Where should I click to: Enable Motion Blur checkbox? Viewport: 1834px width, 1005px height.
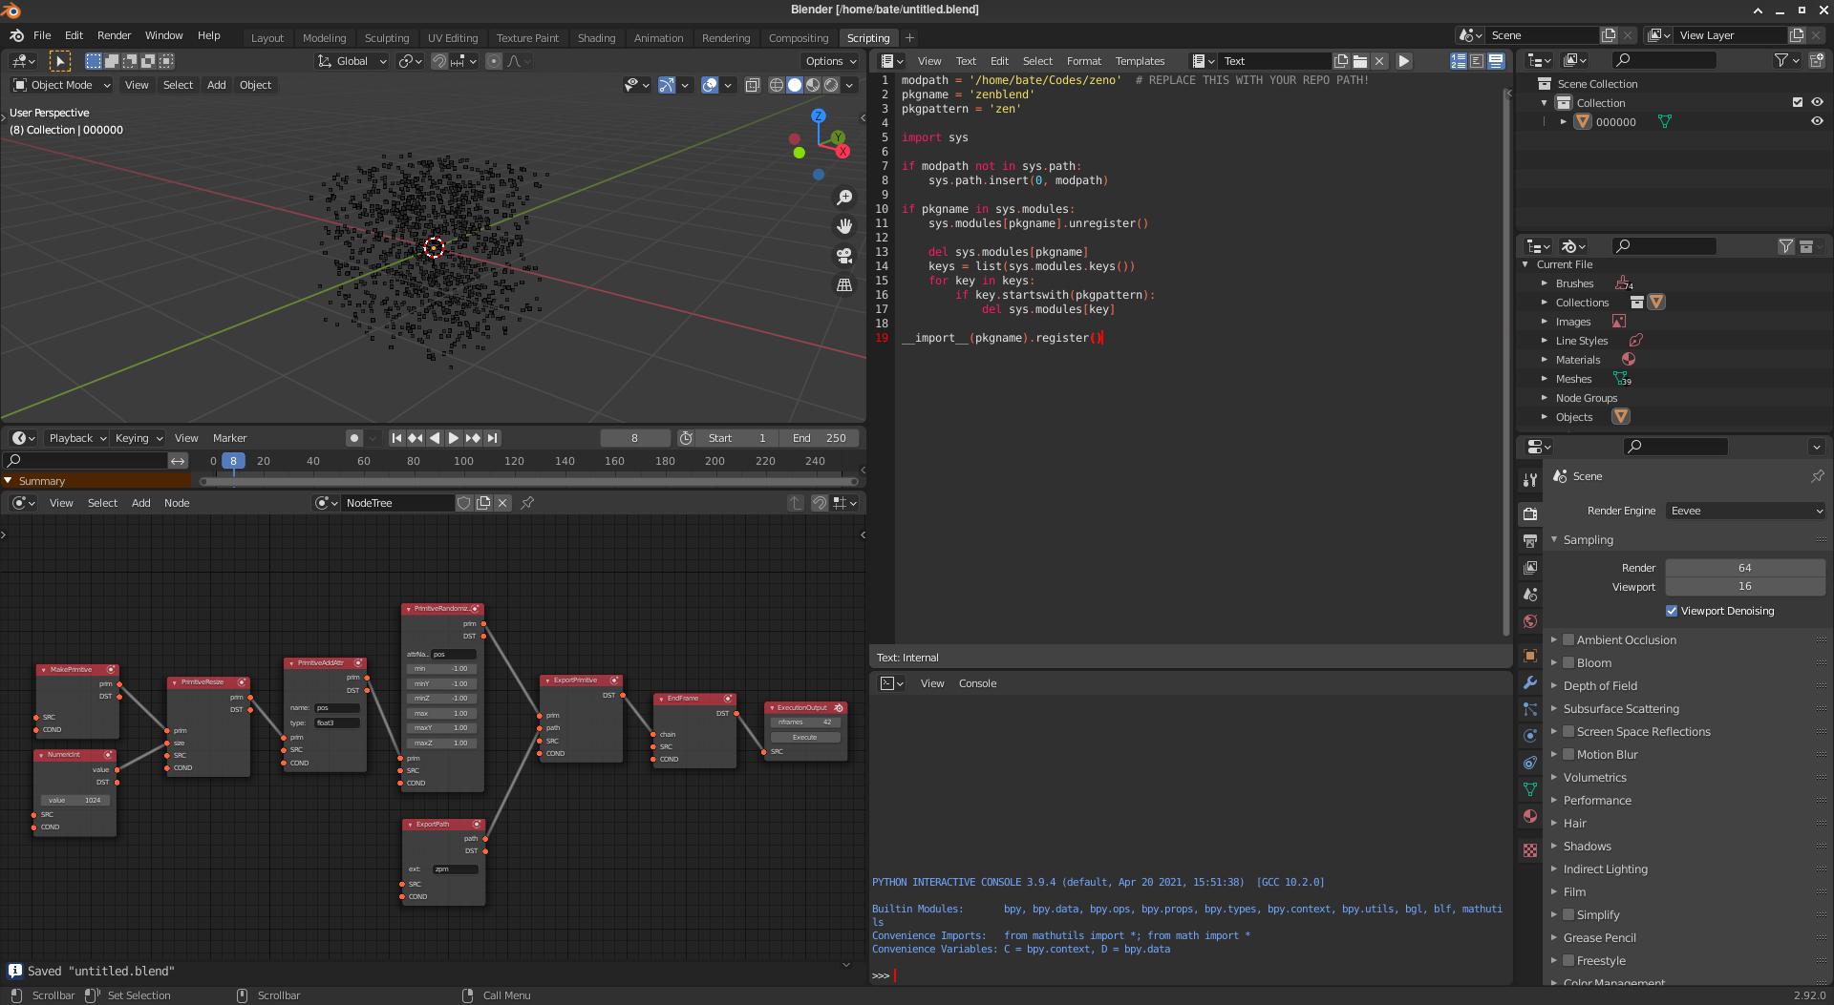pos(1568,755)
